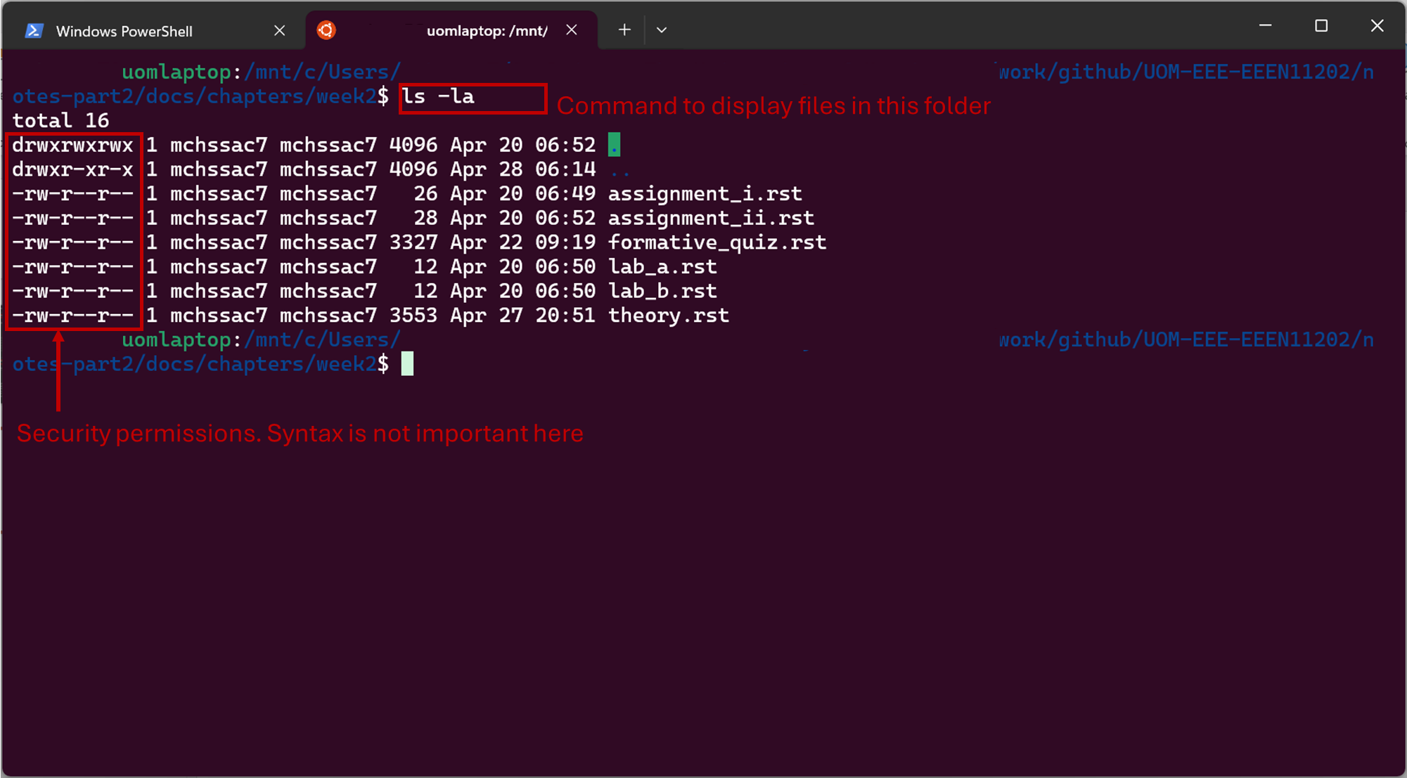
Task: Click the Ubuntu logo icon in tab
Action: pos(326,30)
